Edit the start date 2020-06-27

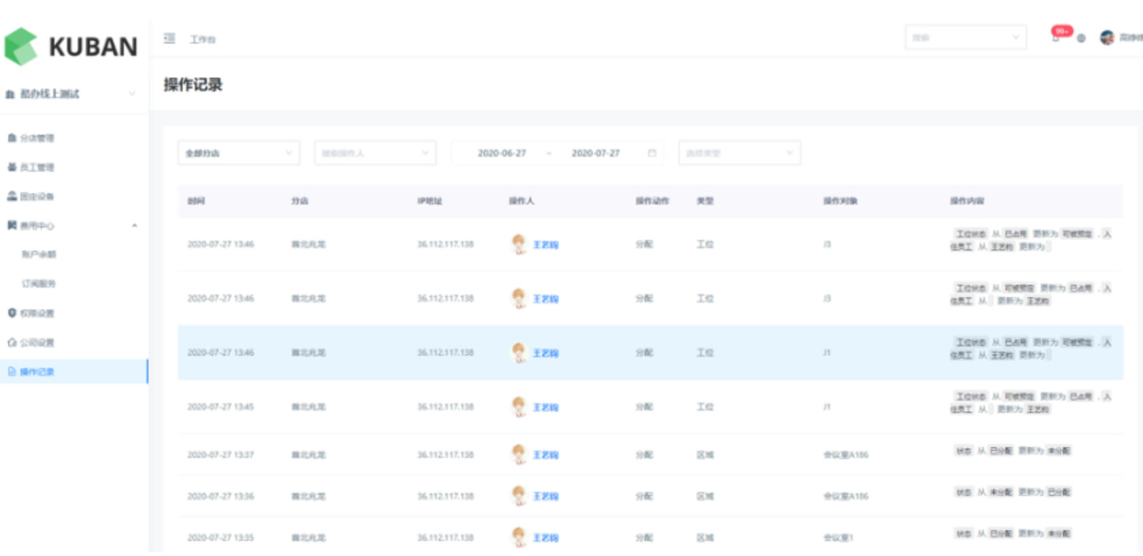point(502,153)
